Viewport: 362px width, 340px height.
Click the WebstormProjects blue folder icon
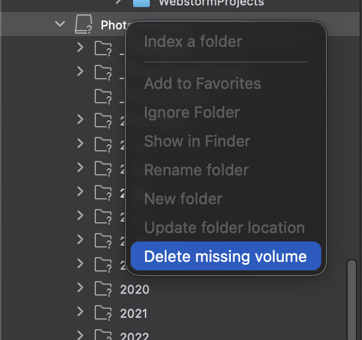[141, 3]
